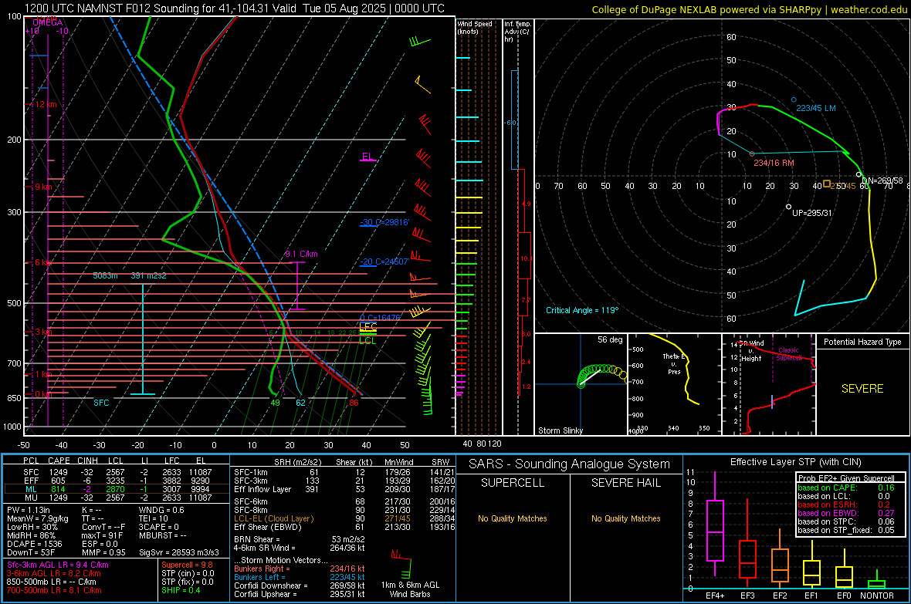Click the surface dewpoint value 49
The image size is (911, 604).
(x=275, y=403)
